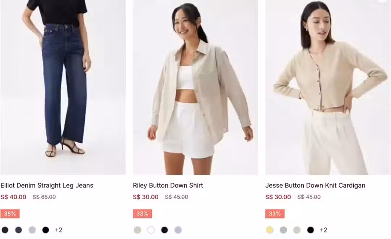Select the white swatch for Riley shirt

coord(151,230)
